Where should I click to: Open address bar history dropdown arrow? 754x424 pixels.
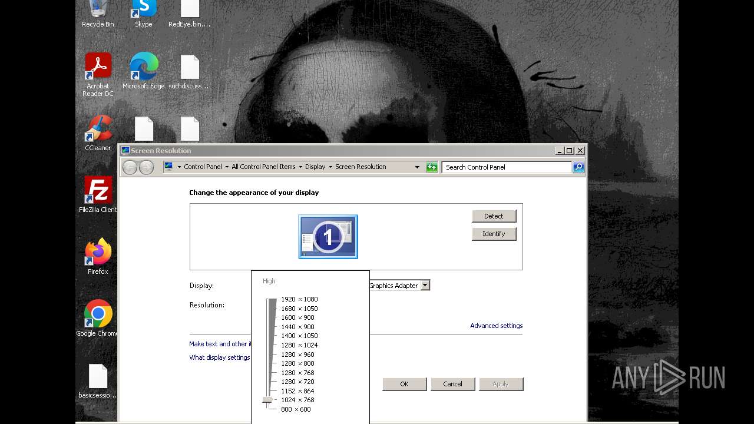pos(417,167)
